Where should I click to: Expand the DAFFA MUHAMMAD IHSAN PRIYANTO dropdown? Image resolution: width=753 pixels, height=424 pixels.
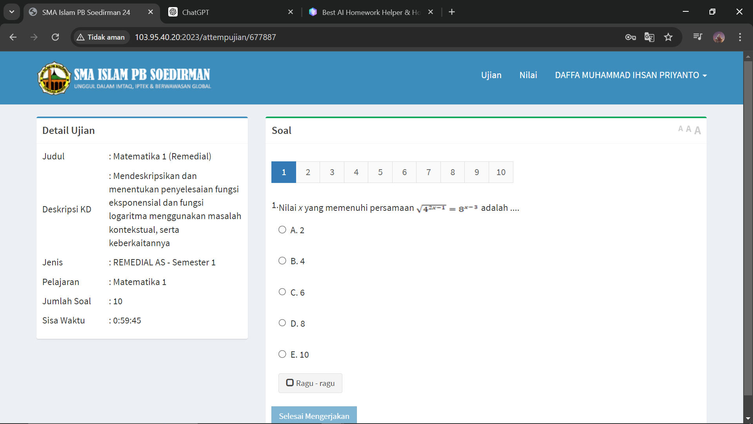pyautogui.click(x=631, y=75)
